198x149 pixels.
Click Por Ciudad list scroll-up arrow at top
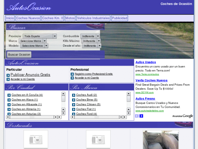click(63, 94)
